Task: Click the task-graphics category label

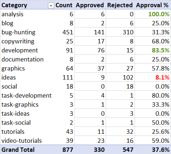Action: pyautogui.click(x=20, y=104)
